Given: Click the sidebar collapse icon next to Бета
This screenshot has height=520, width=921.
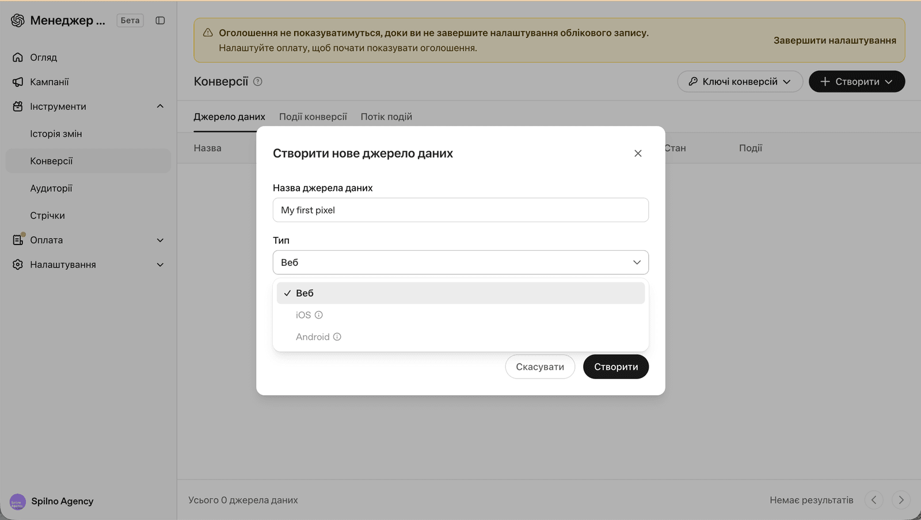Looking at the screenshot, I should pyautogui.click(x=160, y=21).
